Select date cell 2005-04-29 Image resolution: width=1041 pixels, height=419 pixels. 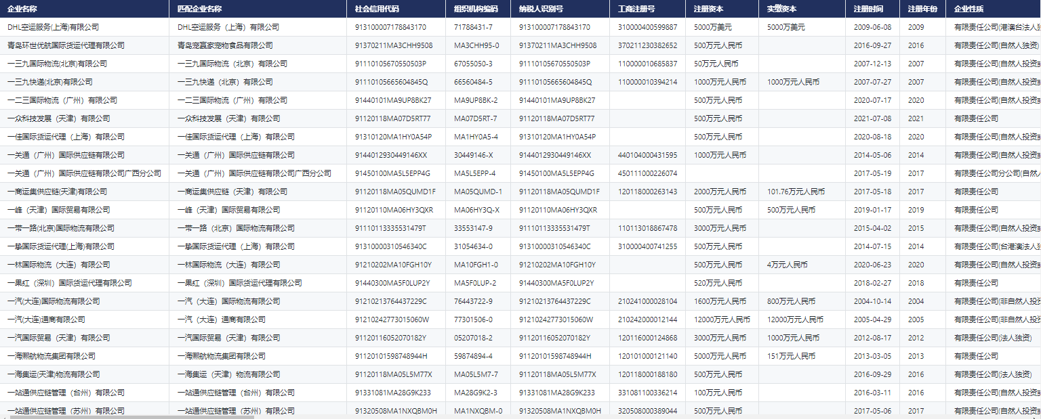coord(872,319)
